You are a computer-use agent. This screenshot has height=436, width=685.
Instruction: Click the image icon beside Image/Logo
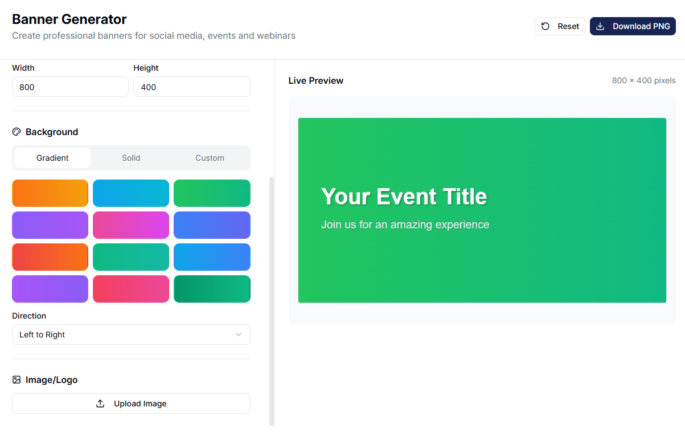pyautogui.click(x=17, y=380)
